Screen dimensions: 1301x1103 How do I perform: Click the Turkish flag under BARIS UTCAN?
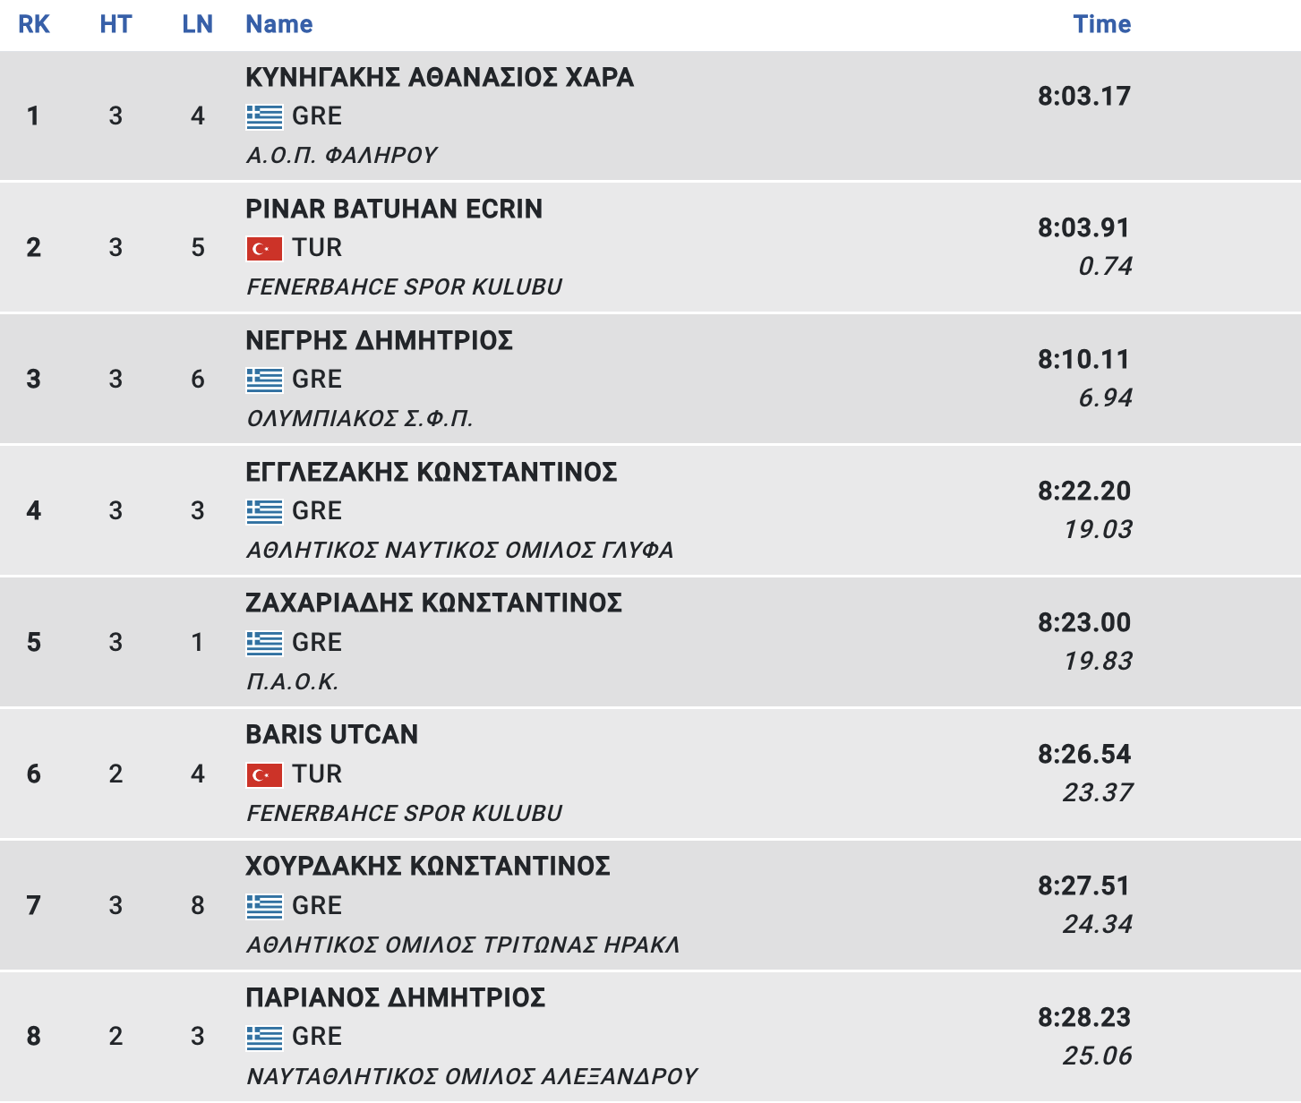264,774
